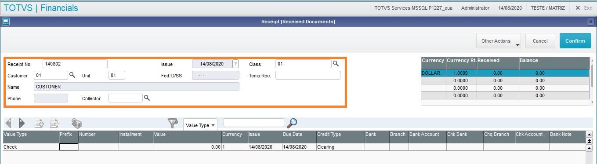Click the Confirm button
This screenshot has height=164, width=597.
point(575,41)
